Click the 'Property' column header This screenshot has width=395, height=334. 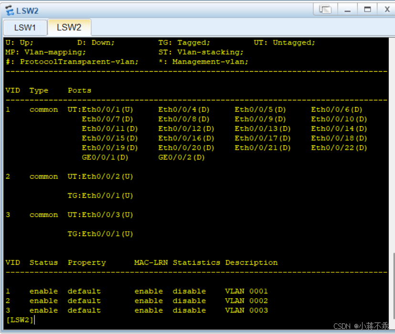click(x=87, y=263)
